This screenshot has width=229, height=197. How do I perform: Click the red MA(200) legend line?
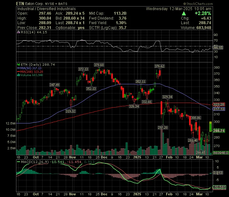(18, 72)
